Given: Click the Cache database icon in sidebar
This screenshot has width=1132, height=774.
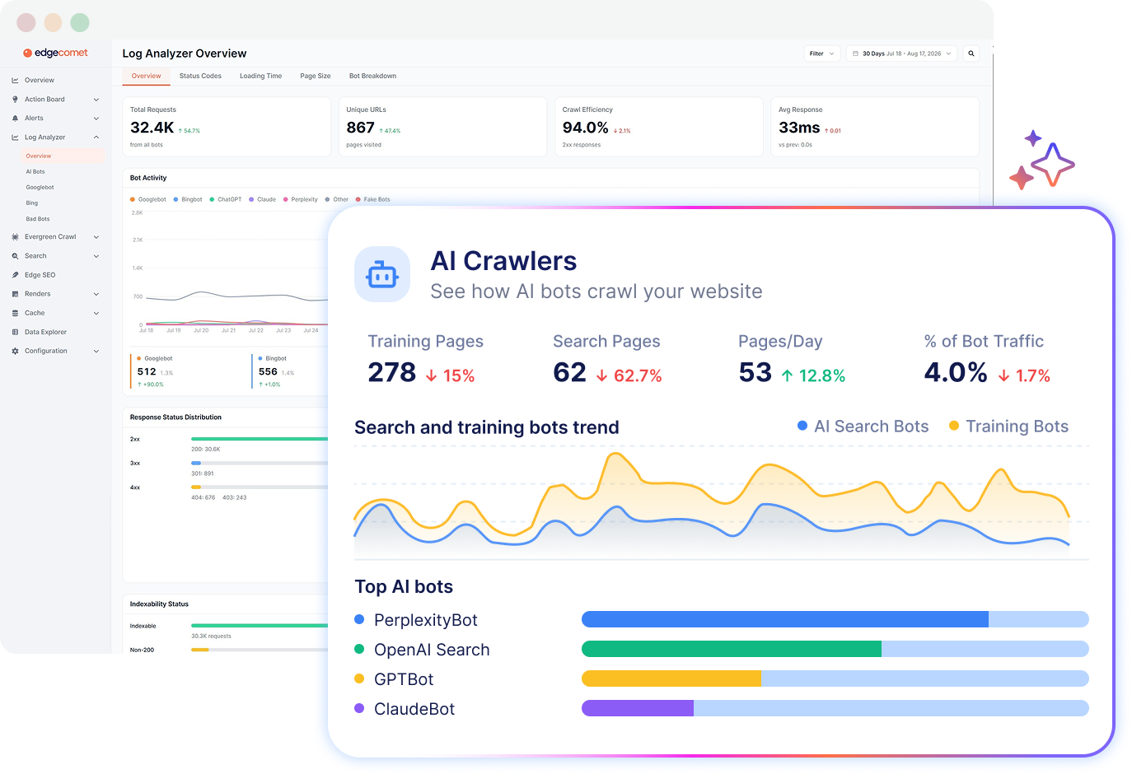Looking at the screenshot, I should [x=15, y=313].
